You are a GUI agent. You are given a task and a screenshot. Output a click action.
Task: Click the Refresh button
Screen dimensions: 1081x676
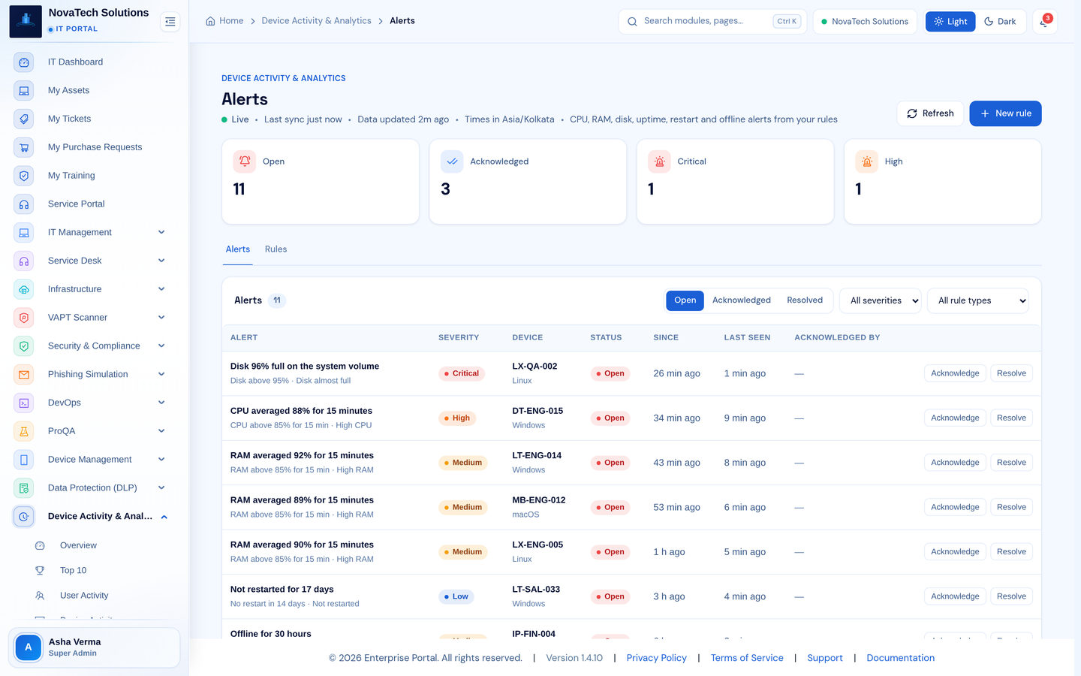pos(930,113)
